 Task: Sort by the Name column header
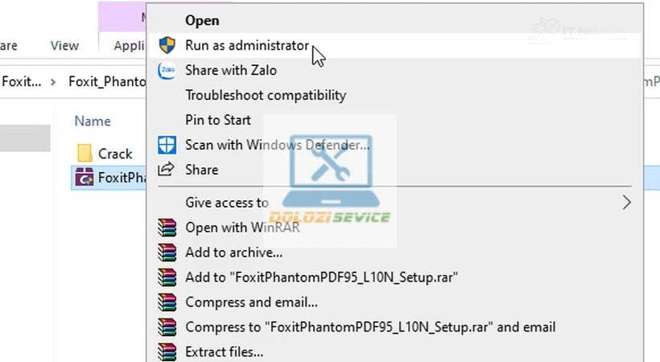click(x=93, y=121)
